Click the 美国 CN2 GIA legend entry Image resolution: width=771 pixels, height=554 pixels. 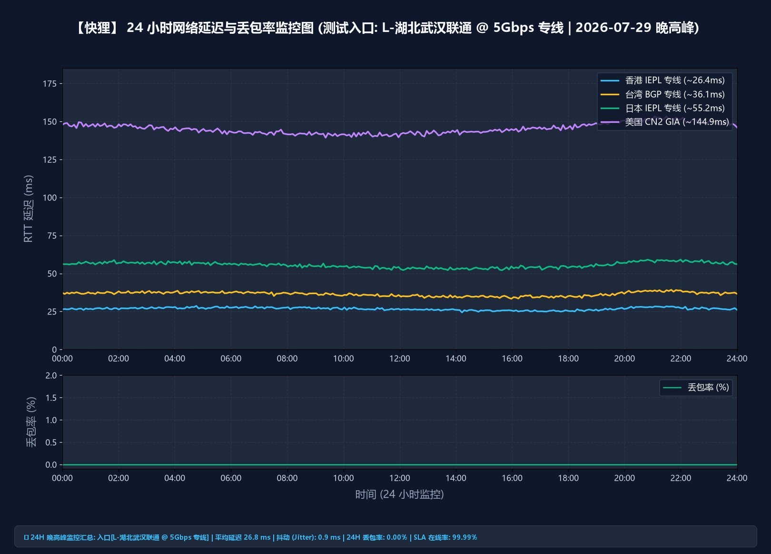coord(665,122)
